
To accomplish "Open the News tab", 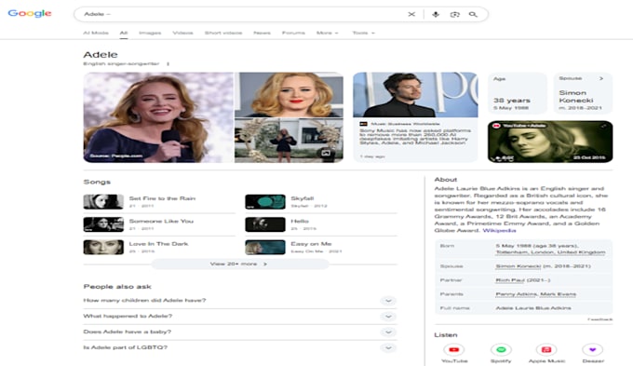I will point(262,33).
